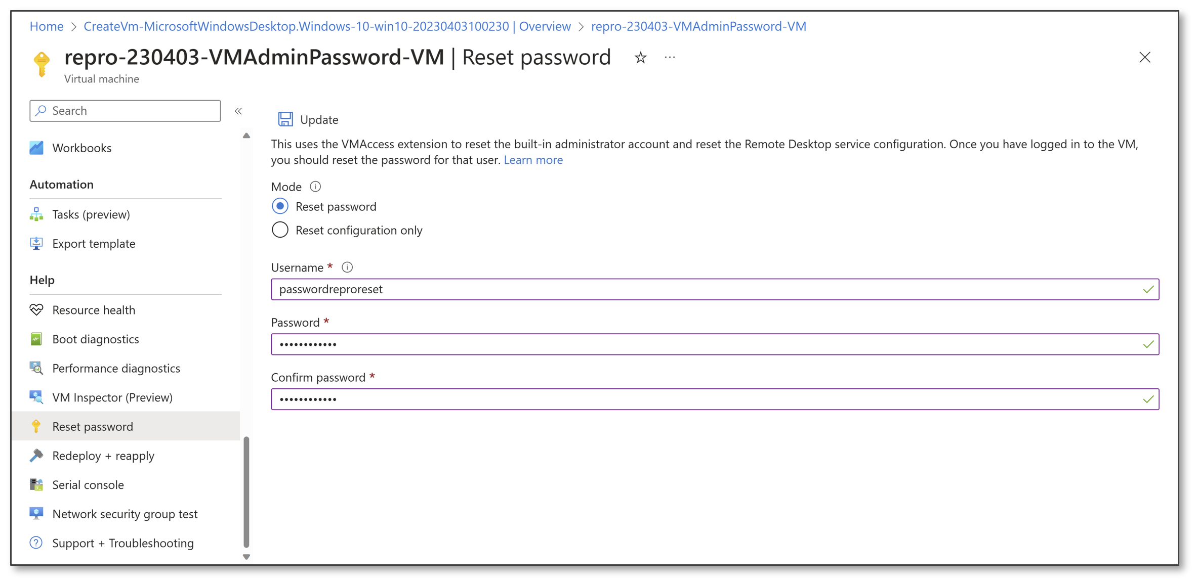Toggle the favorite star for this page
Image resolution: width=1197 pixels, height=583 pixels.
pyautogui.click(x=640, y=57)
